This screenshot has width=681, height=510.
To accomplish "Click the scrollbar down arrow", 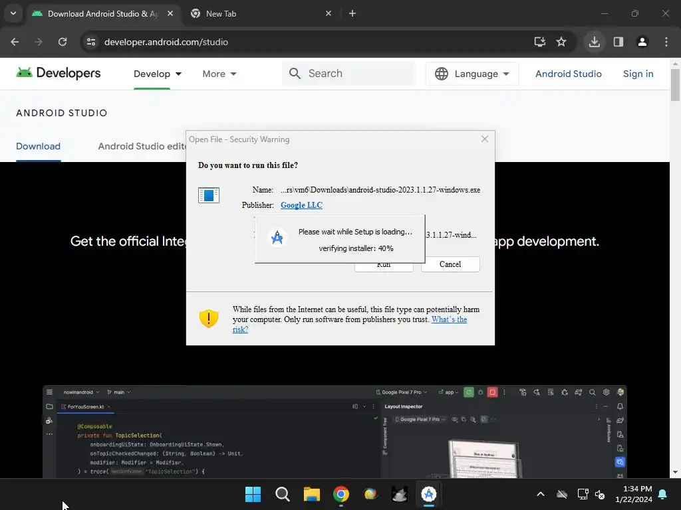I will (x=676, y=472).
